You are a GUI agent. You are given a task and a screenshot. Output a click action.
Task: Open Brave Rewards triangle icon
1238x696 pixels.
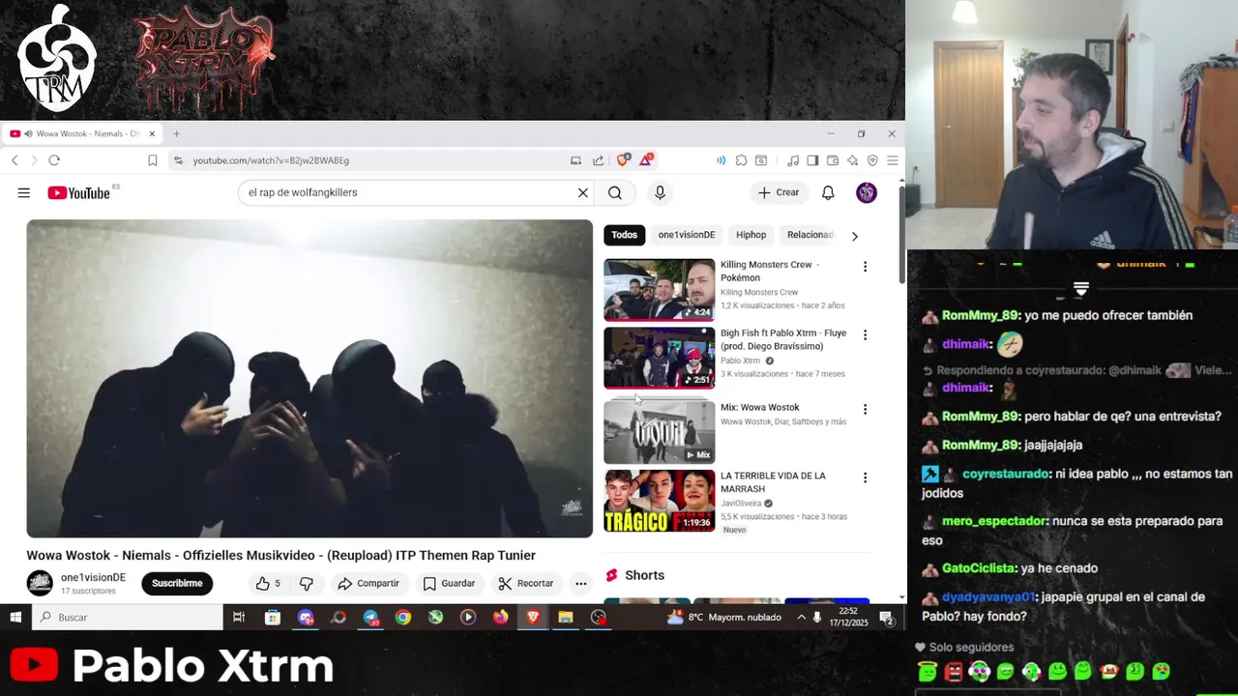point(646,159)
